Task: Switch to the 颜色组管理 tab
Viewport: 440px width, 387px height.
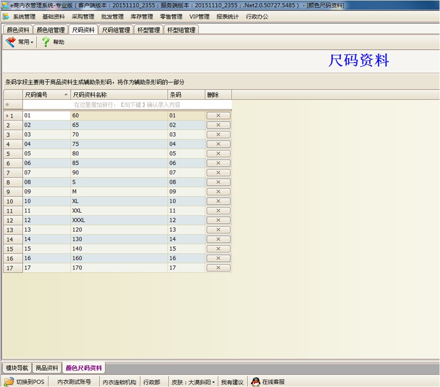Action: 51,30
